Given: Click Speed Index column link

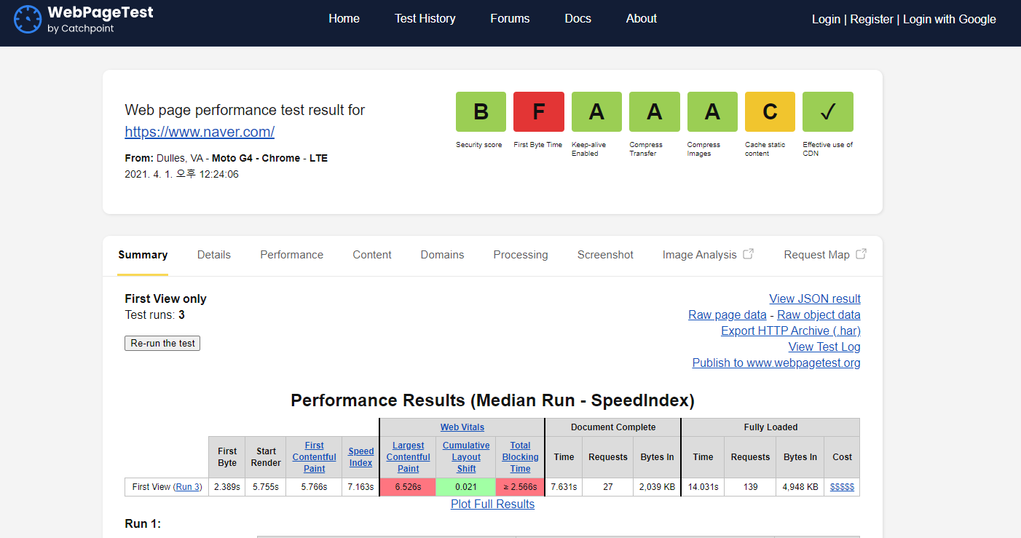Looking at the screenshot, I should 361,457.
